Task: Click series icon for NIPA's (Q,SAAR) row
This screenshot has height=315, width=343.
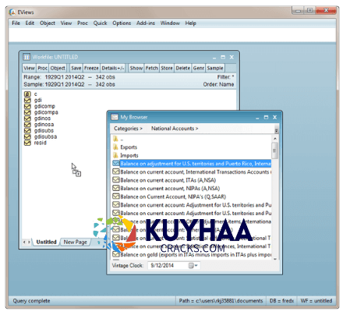Action: point(116,196)
